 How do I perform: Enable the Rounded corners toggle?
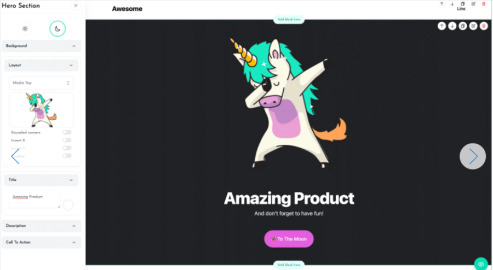pyautogui.click(x=67, y=132)
